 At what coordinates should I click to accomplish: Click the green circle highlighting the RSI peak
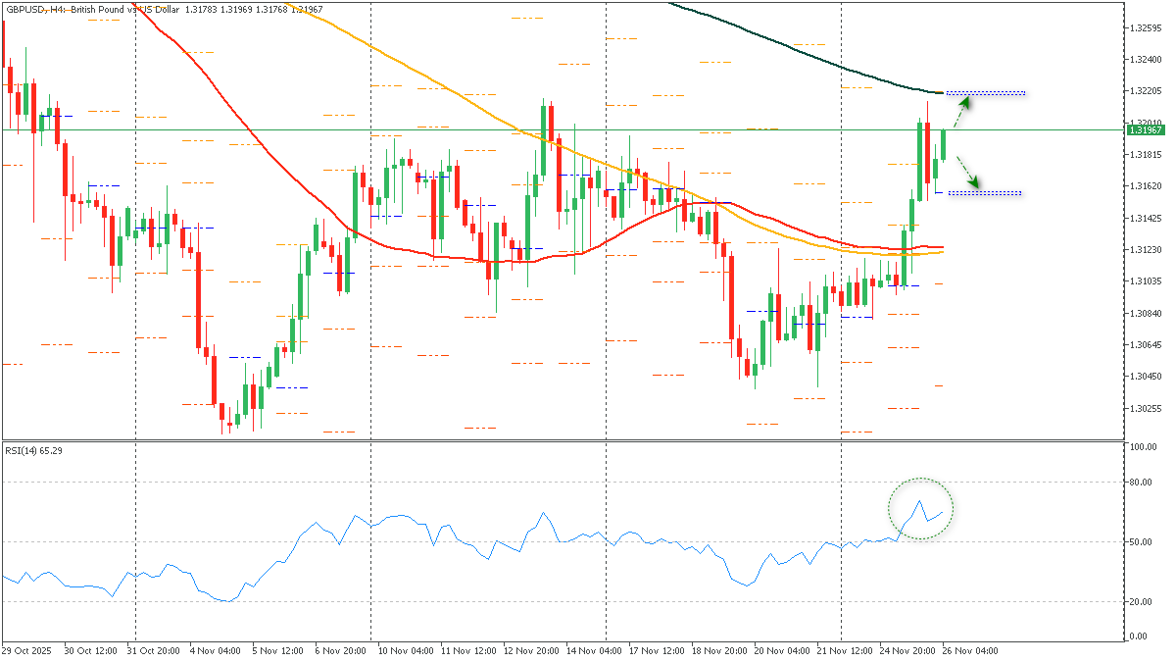coord(919,510)
